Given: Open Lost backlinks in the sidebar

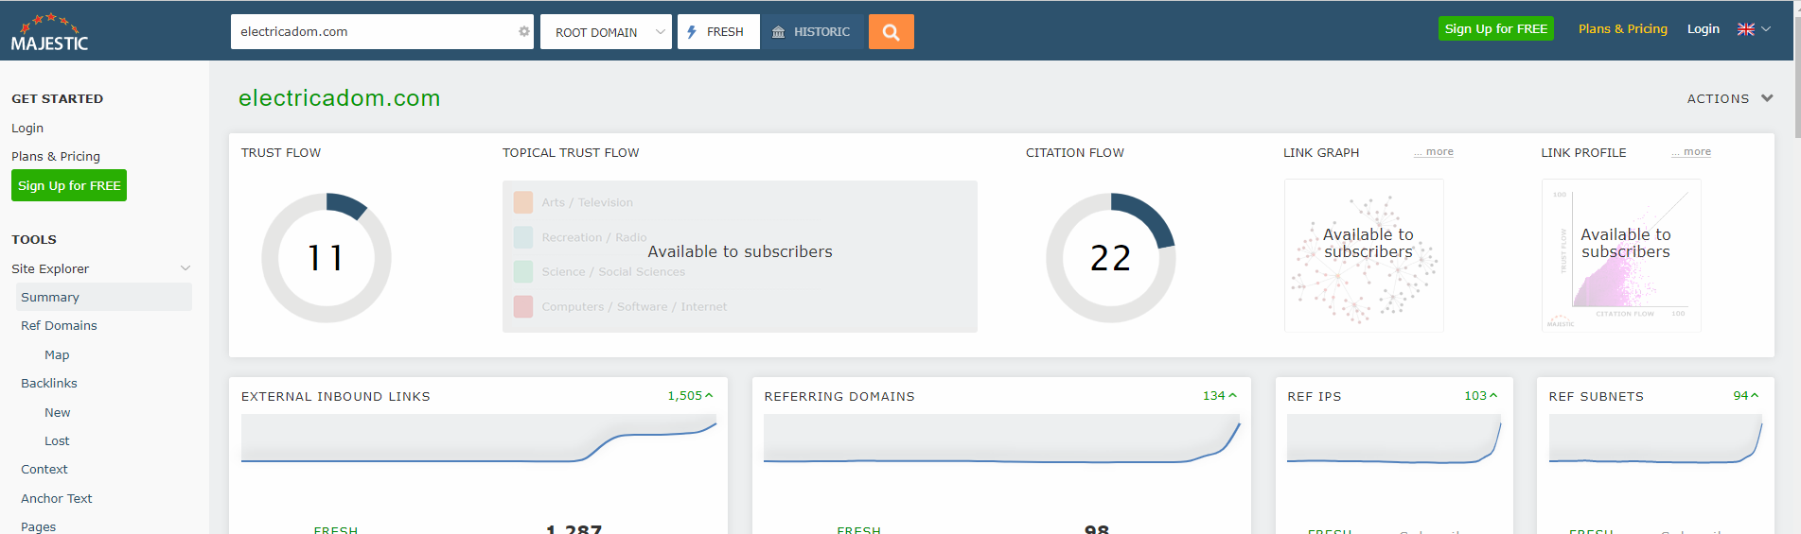Looking at the screenshot, I should point(57,440).
